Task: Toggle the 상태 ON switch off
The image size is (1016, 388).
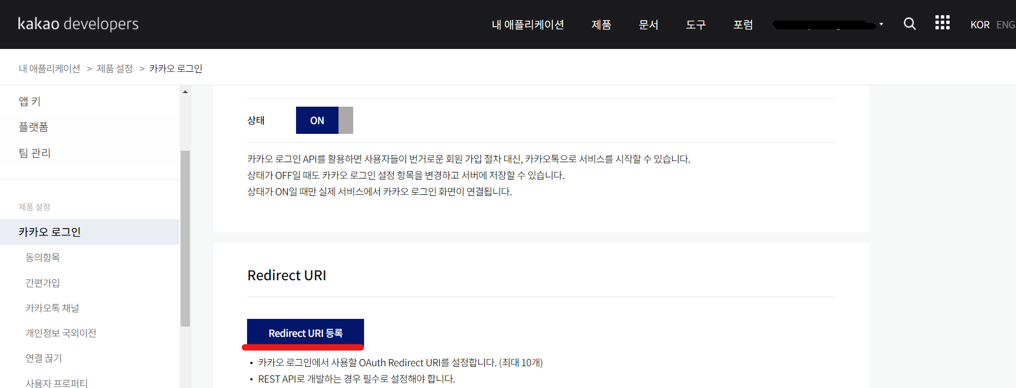Action: point(324,120)
